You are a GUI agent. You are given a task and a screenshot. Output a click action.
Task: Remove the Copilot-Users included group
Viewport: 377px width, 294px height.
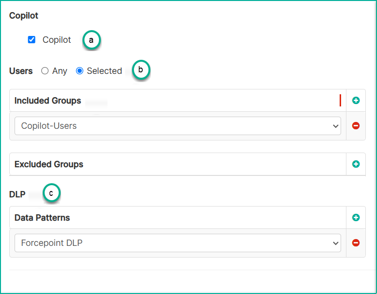pyautogui.click(x=356, y=126)
